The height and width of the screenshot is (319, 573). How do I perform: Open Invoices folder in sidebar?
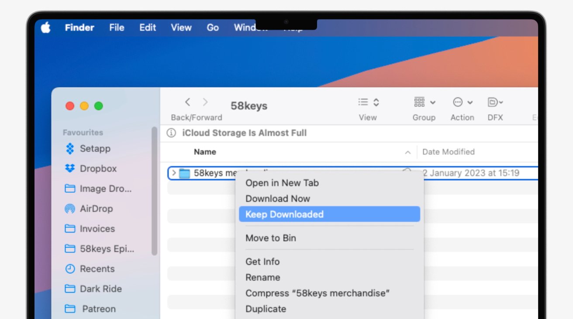tap(90, 229)
